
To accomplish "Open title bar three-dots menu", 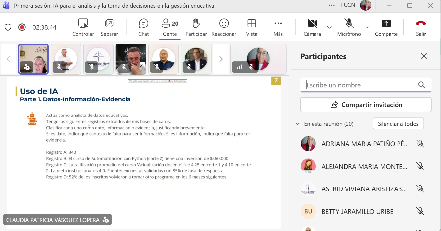I will tap(331, 5).
